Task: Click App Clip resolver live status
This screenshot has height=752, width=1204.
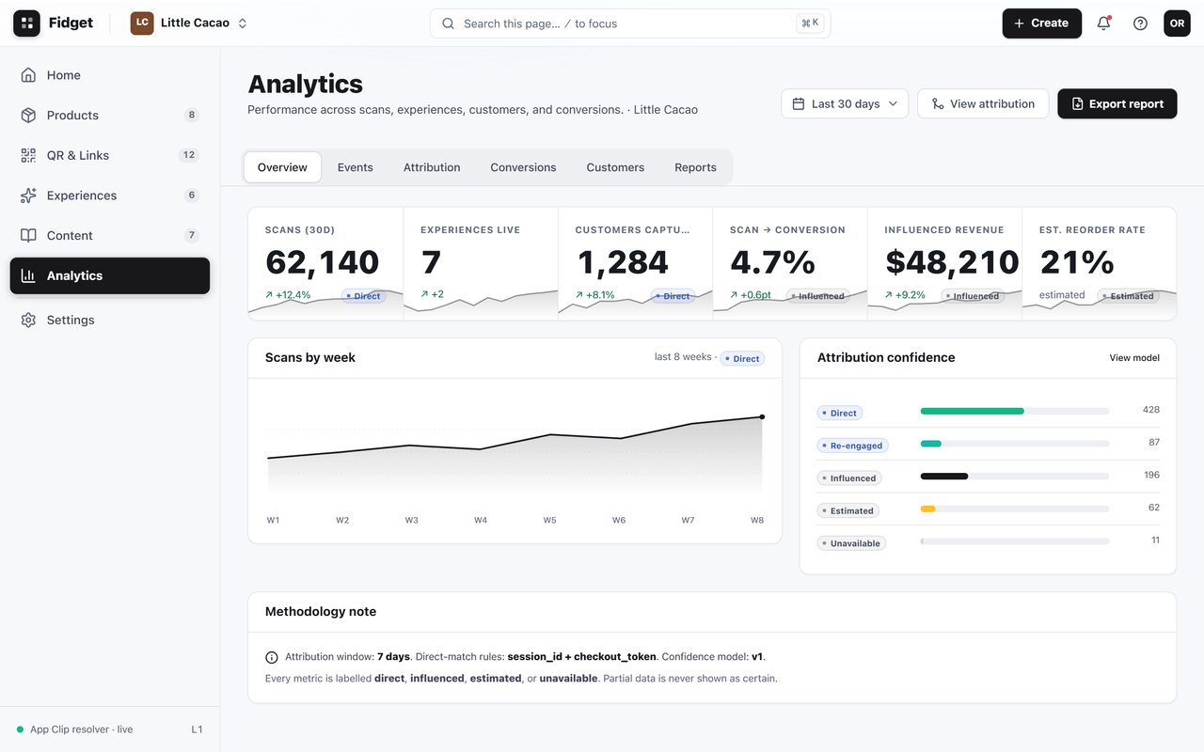Action: click(74, 729)
